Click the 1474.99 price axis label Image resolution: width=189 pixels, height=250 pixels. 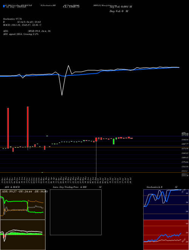coord(185,148)
